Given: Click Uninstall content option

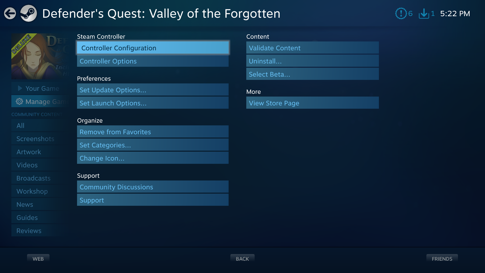Looking at the screenshot, I should pos(312,61).
